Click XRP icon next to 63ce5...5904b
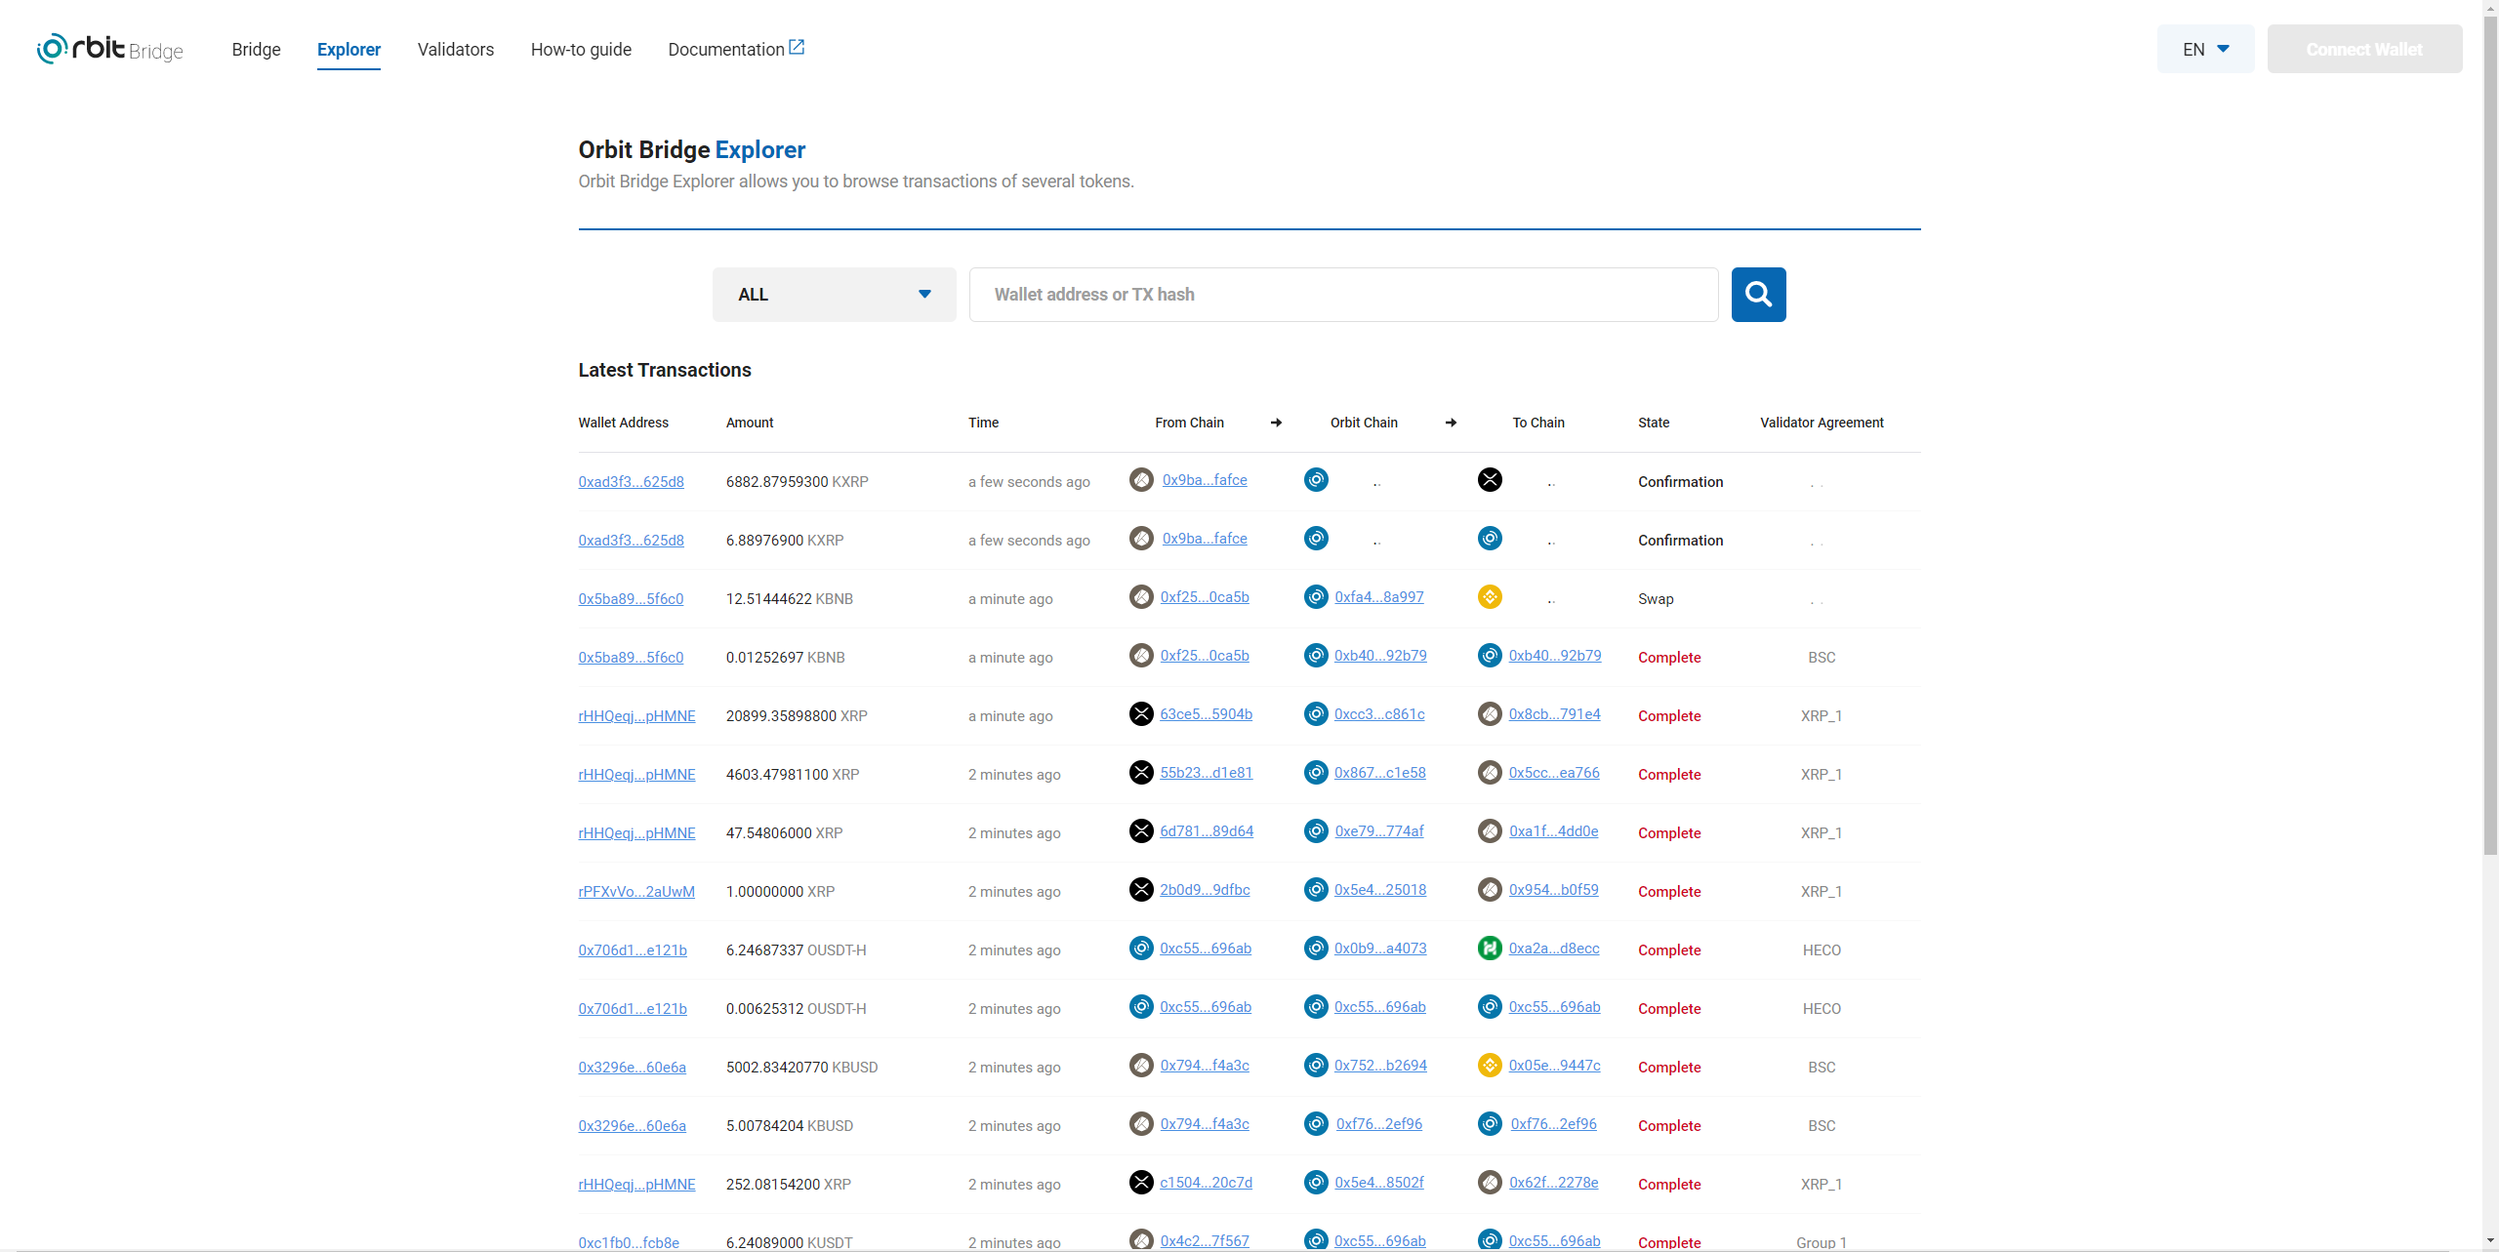Image resolution: width=2499 pixels, height=1252 pixels. point(1141,714)
